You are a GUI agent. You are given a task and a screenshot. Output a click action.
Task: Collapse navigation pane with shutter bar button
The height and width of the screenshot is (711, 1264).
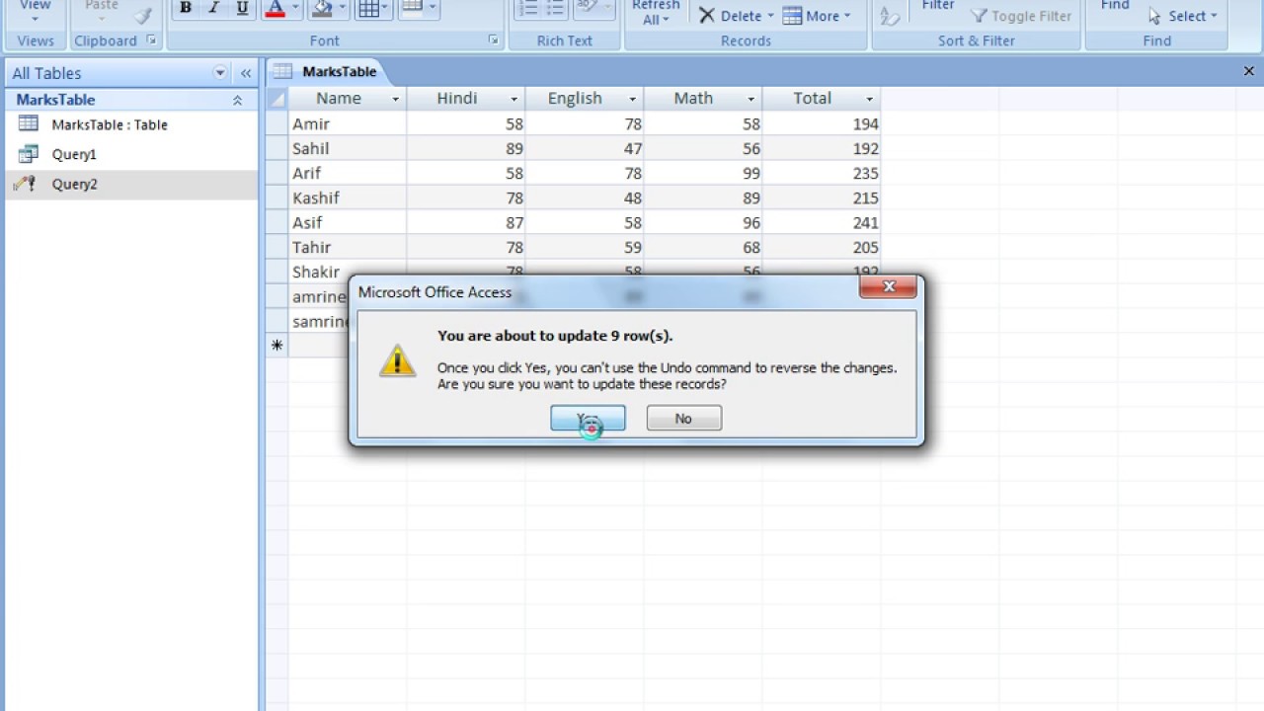click(x=246, y=73)
